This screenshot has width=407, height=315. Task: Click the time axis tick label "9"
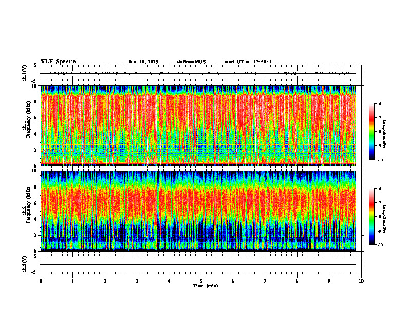(x=329, y=281)
